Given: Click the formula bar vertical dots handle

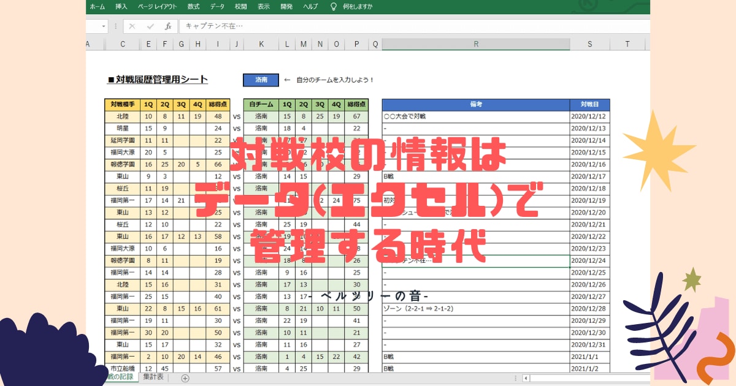Looking at the screenshot, I should (116, 26).
